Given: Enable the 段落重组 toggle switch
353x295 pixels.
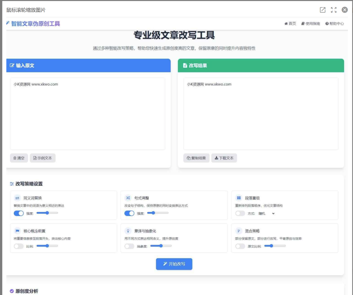Looking at the screenshot, I should [240, 213].
